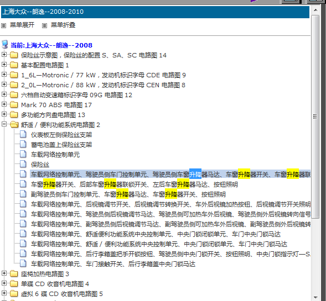Open 副驾驶员侧车门控制单元、车窗升降器马达 entry

point(128,194)
